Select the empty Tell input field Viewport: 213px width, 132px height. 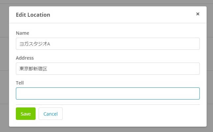click(108, 94)
